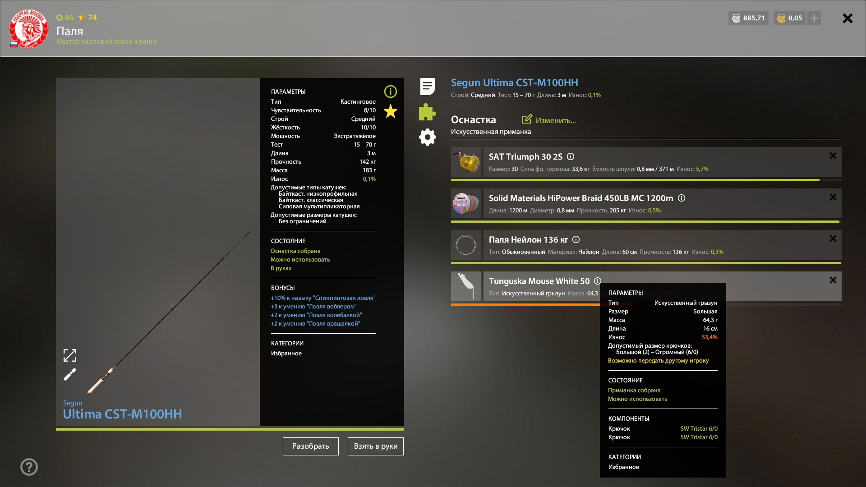Show rod info via the circled i icon
Screen dimensions: 866x487
tap(391, 92)
